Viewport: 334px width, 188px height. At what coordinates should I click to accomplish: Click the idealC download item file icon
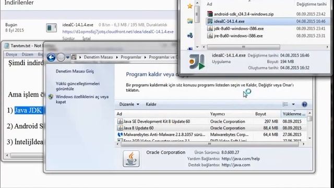click(x=51, y=28)
